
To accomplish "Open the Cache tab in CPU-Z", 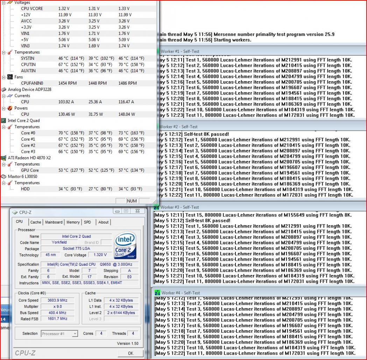I will pyautogui.click(x=36, y=222).
